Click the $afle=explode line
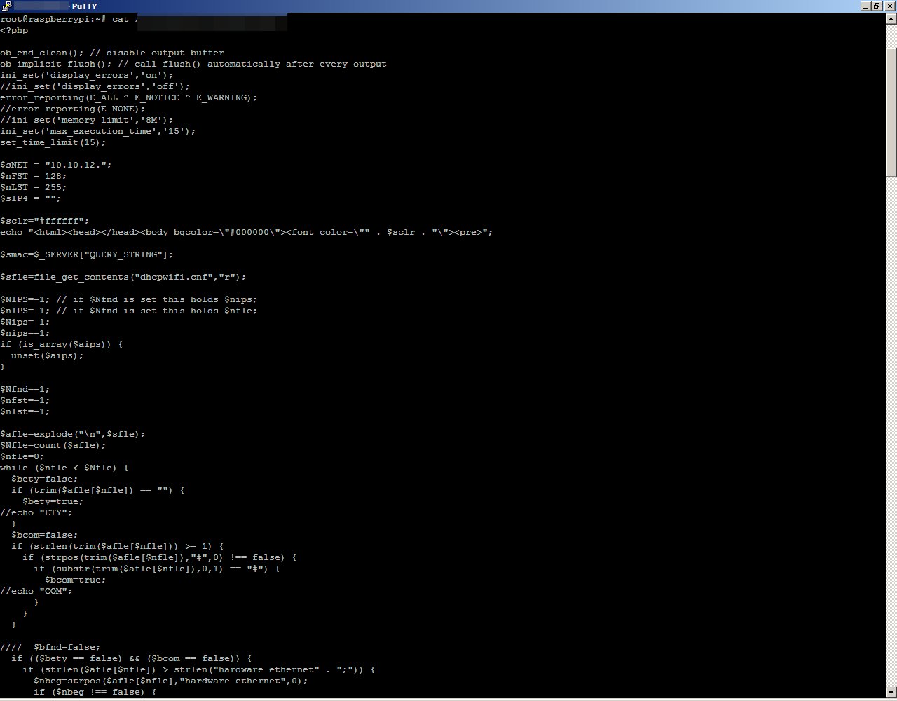The image size is (897, 701). (73, 434)
